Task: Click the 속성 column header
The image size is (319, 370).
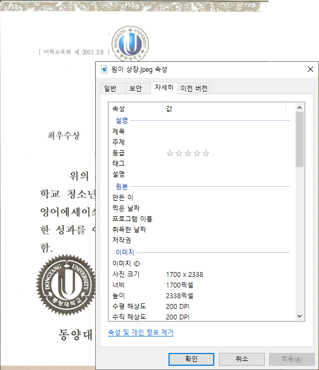Action: pos(136,109)
